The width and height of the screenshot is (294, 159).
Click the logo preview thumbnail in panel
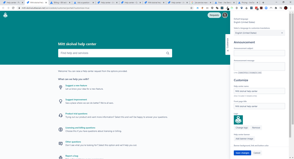point(238,120)
